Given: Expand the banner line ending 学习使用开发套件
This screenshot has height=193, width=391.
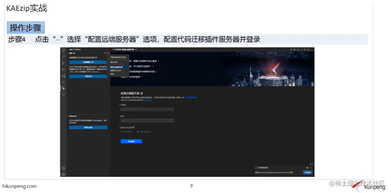Looking at the screenshot, I should [153, 66].
